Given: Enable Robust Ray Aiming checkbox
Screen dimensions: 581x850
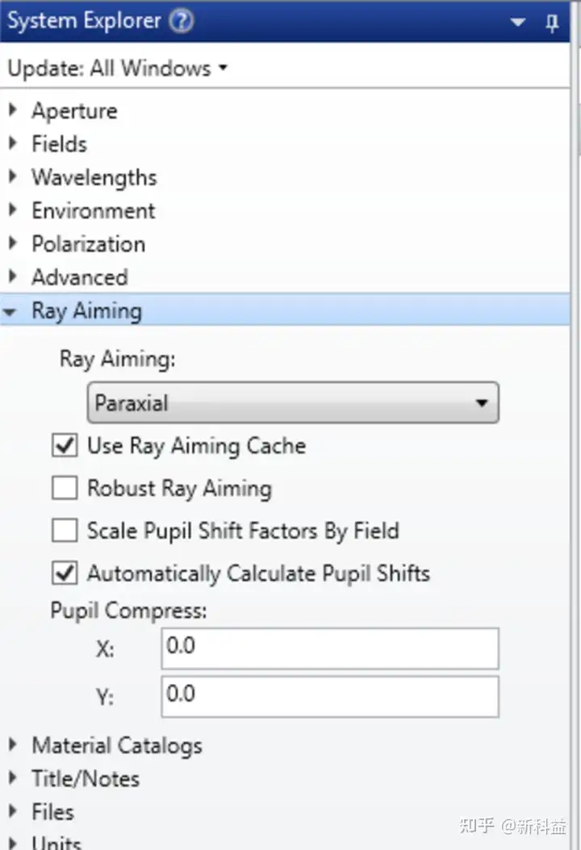Looking at the screenshot, I should click(x=64, y=488).
